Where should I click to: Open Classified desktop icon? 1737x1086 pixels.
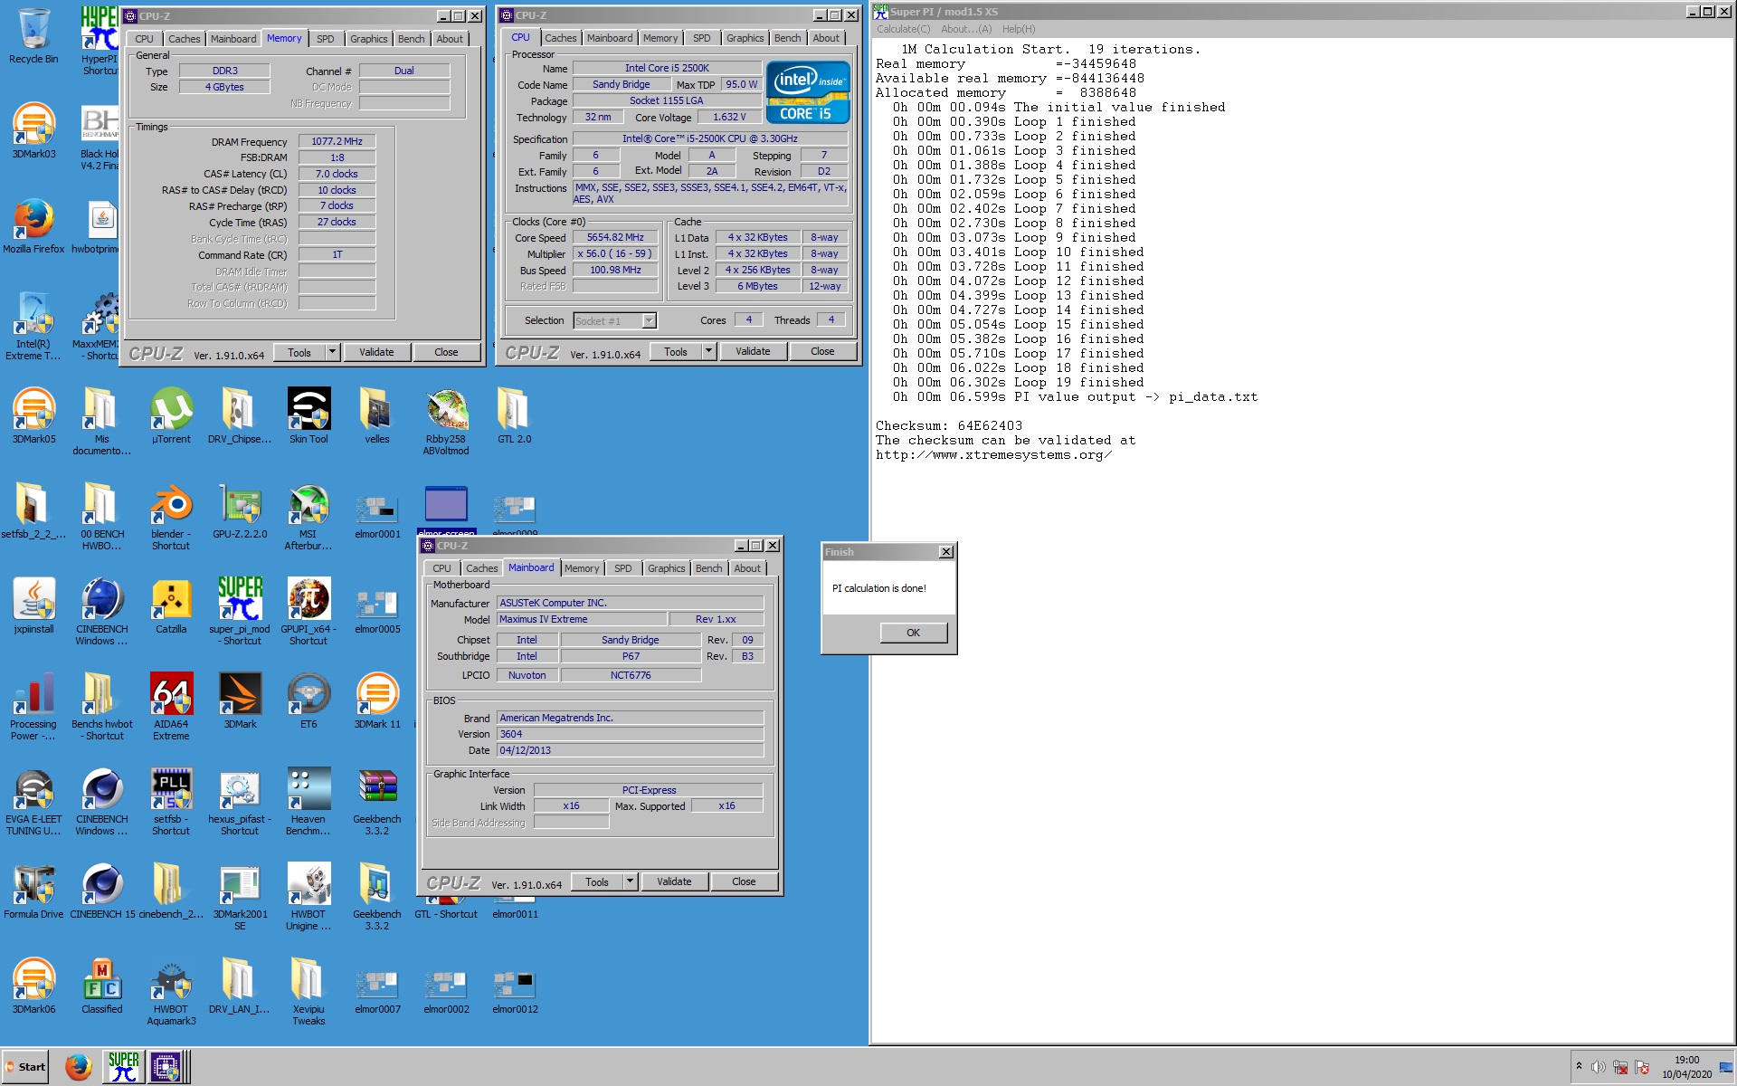(102, 986)
